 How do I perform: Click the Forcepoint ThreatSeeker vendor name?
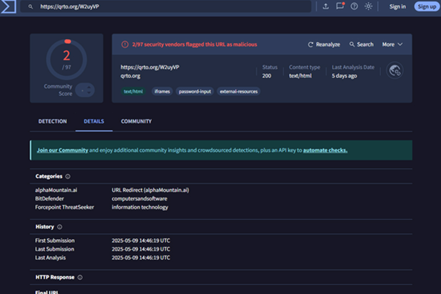click(65, 207)
